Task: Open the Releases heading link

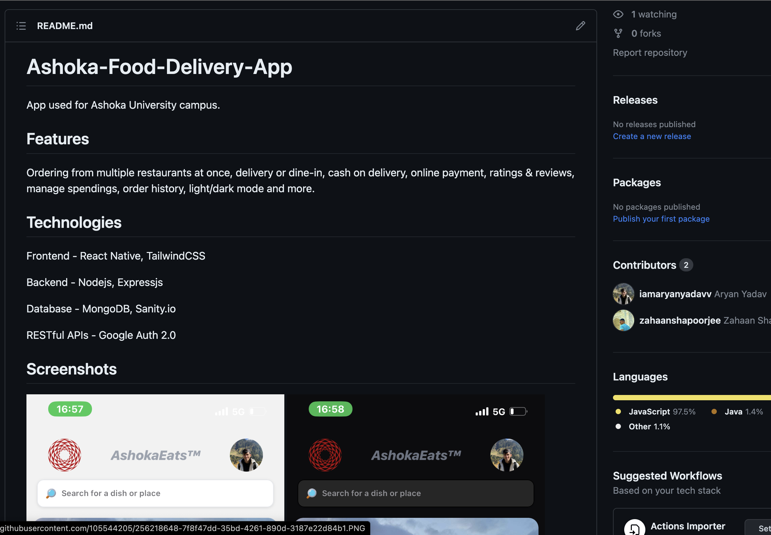Action: (635, 100)
